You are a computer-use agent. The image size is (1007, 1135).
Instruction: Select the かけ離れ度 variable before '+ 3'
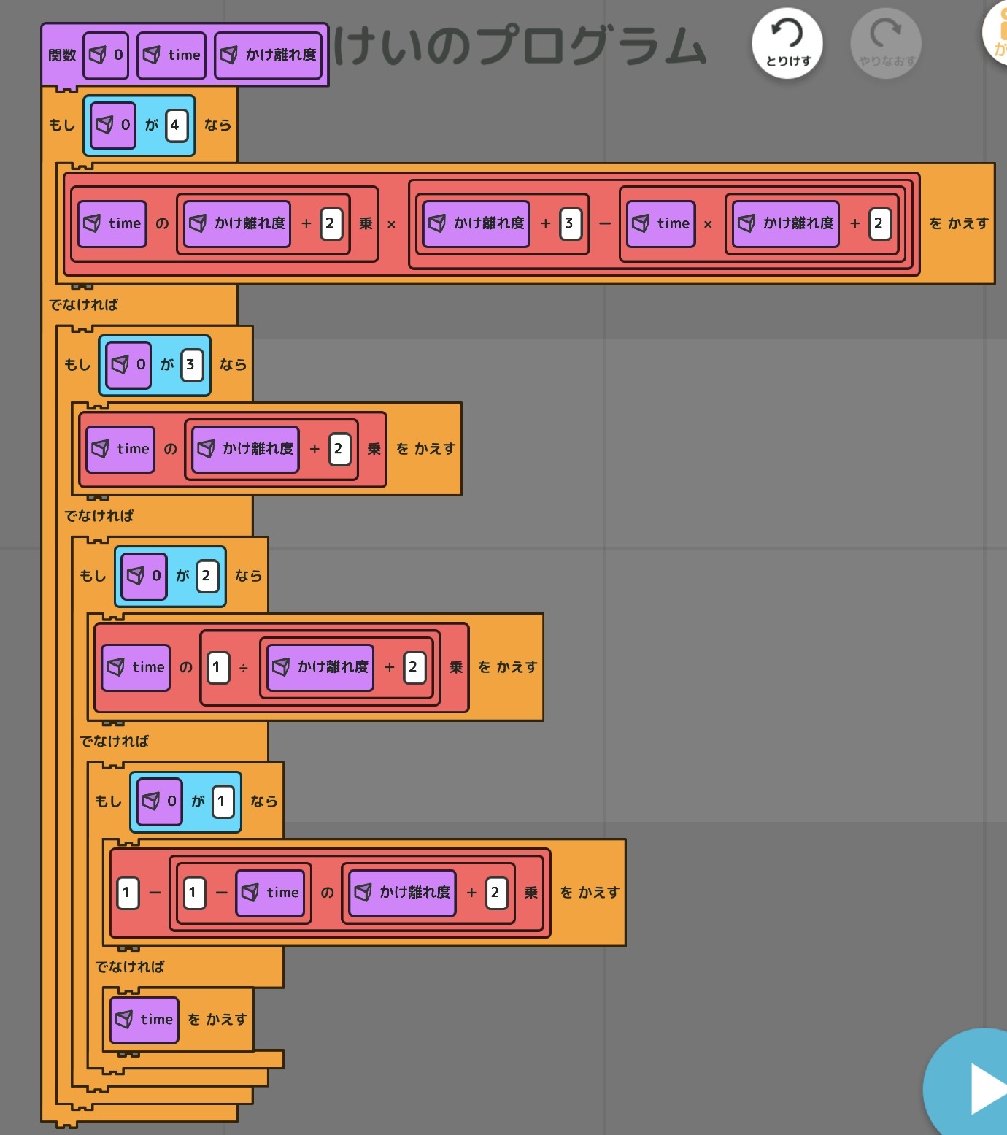477,223
